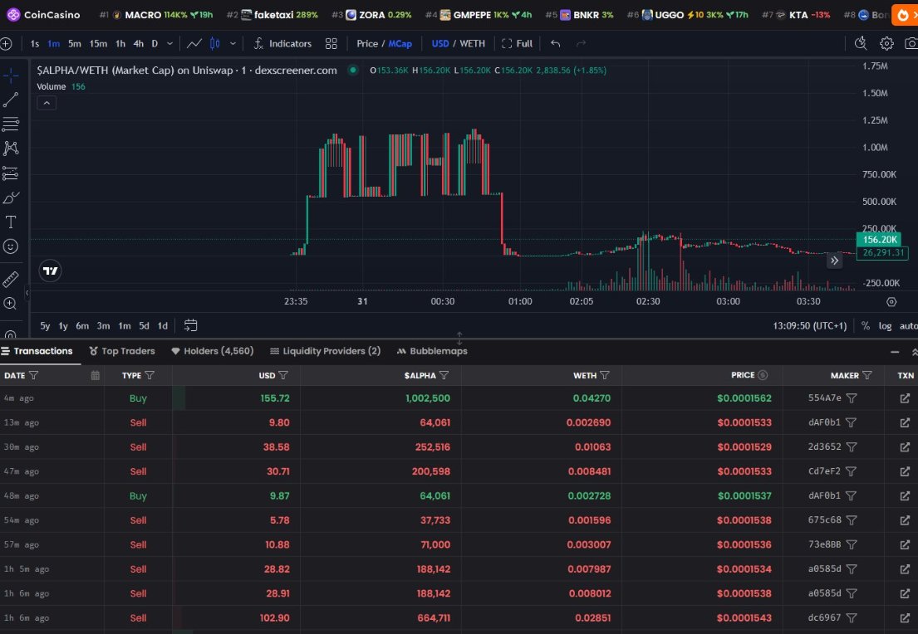Viewport: 918px width, 634px height.
Task: Open the quick search icon
Action: [x=861, y=43]
